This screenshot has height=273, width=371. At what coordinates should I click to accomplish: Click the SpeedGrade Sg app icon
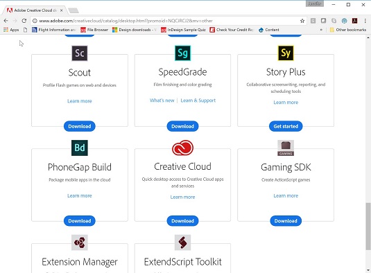[x=182, y=53]
